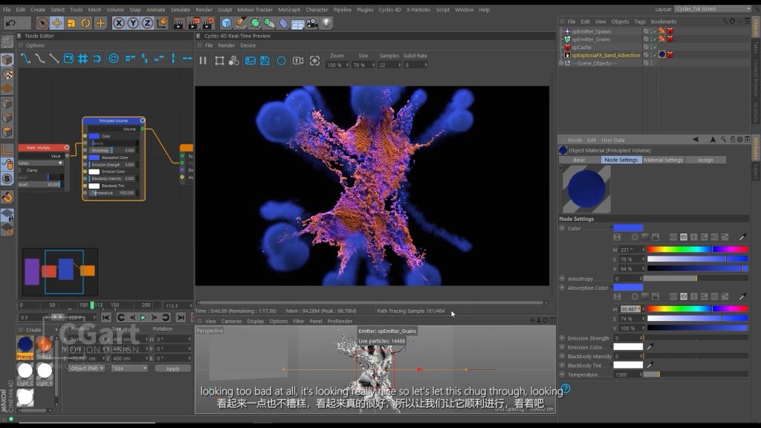
Task: Click the Apply button in coordinates
Action: coord(172,369)
